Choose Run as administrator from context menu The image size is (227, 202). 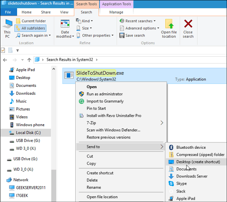121,94
